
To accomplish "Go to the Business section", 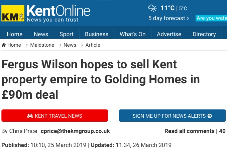I will tap(97, 34).
